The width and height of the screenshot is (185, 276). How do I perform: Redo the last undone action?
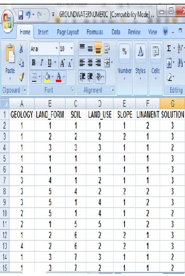40,15
